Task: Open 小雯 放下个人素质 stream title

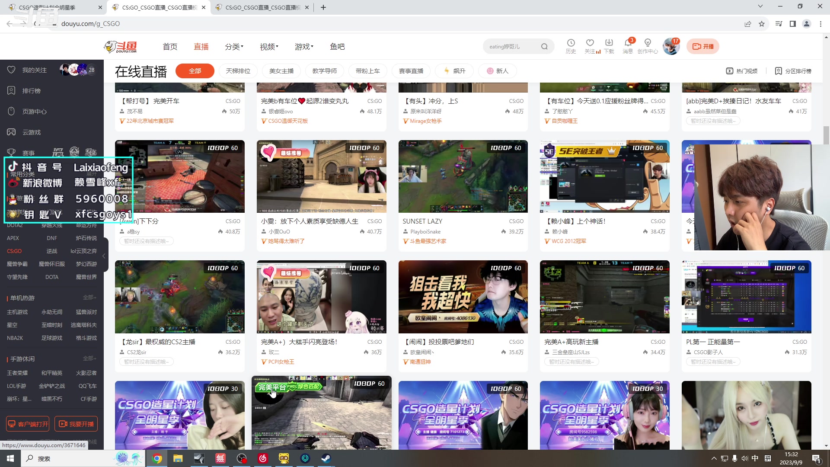Action: pos(310,221)
